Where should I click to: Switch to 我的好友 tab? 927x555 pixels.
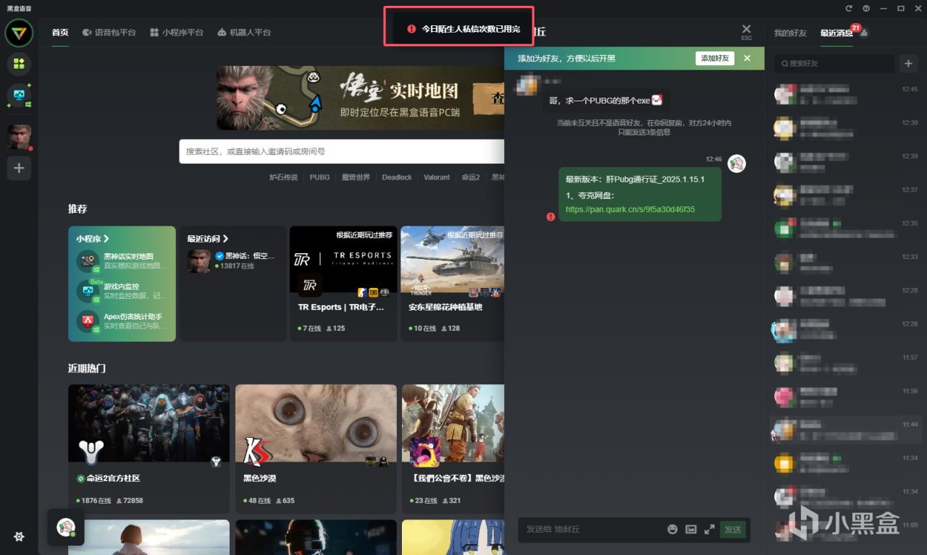pyautogui.click(x=790, y=33)
